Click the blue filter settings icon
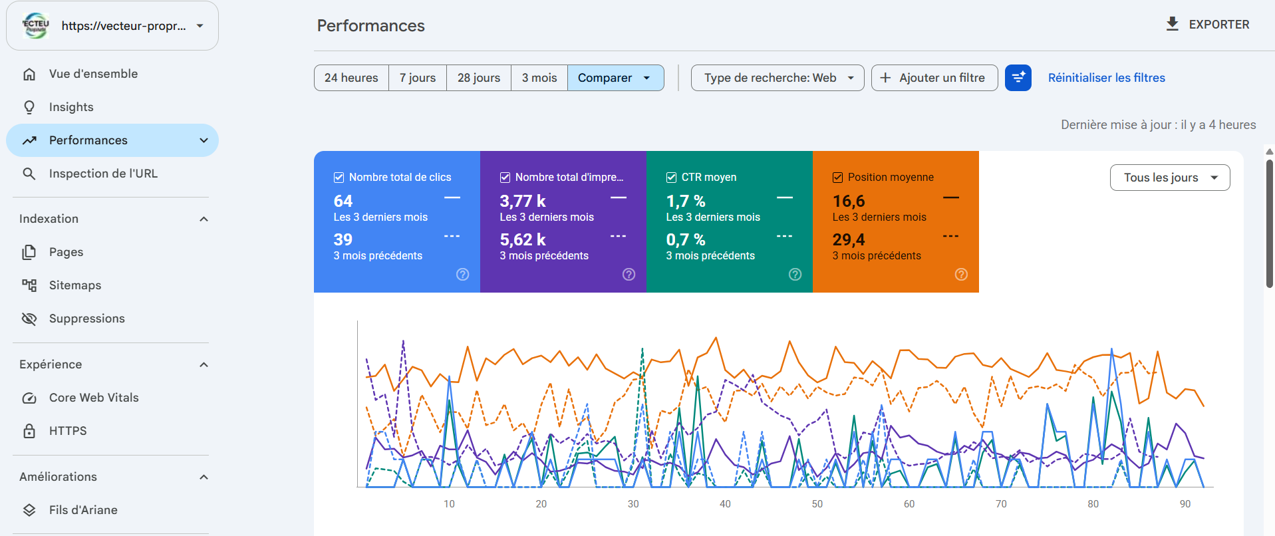Viewport: 1275px width, 536px height. click(1018, 78)
